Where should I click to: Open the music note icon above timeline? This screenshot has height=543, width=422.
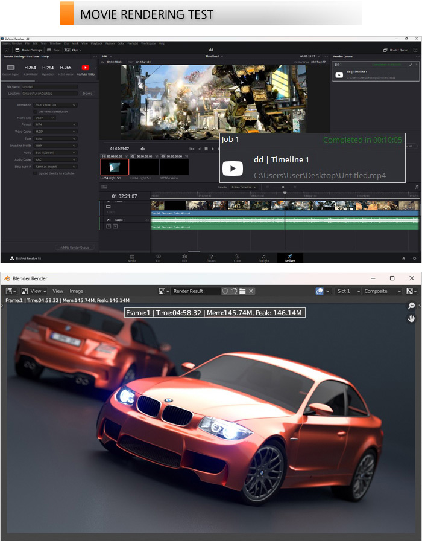(417, 187)
